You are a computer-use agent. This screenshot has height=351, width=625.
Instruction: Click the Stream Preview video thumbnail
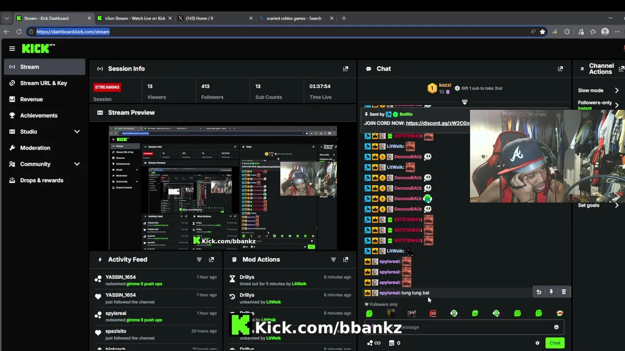(x=223, y=188)
